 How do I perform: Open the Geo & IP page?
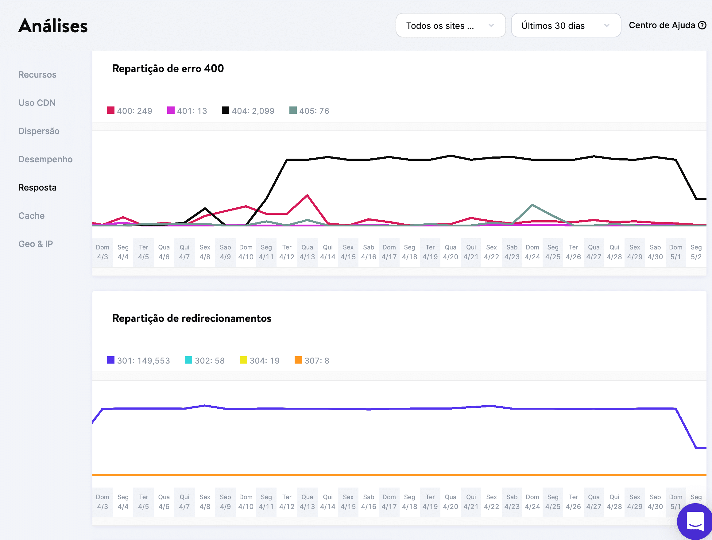(x=35, y=244)
